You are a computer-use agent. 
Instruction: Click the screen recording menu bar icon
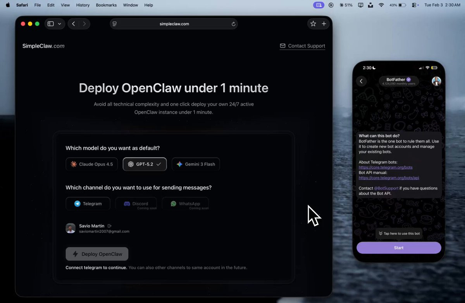point(331,5)
